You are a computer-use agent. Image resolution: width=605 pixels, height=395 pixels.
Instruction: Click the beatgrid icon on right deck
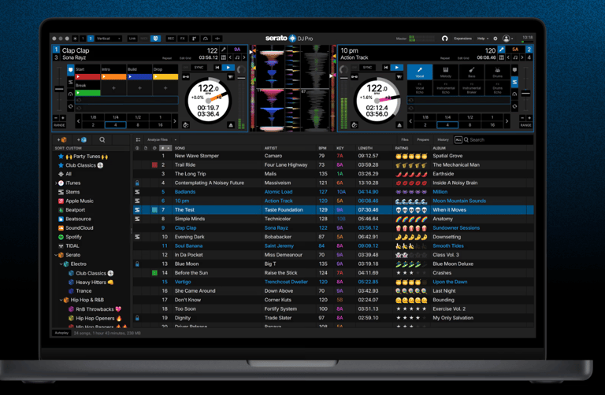click(501, 57)
